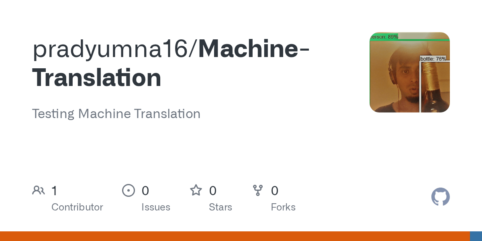
Task: Click the orange language bar segment
Action: click(x=235, y=236)
